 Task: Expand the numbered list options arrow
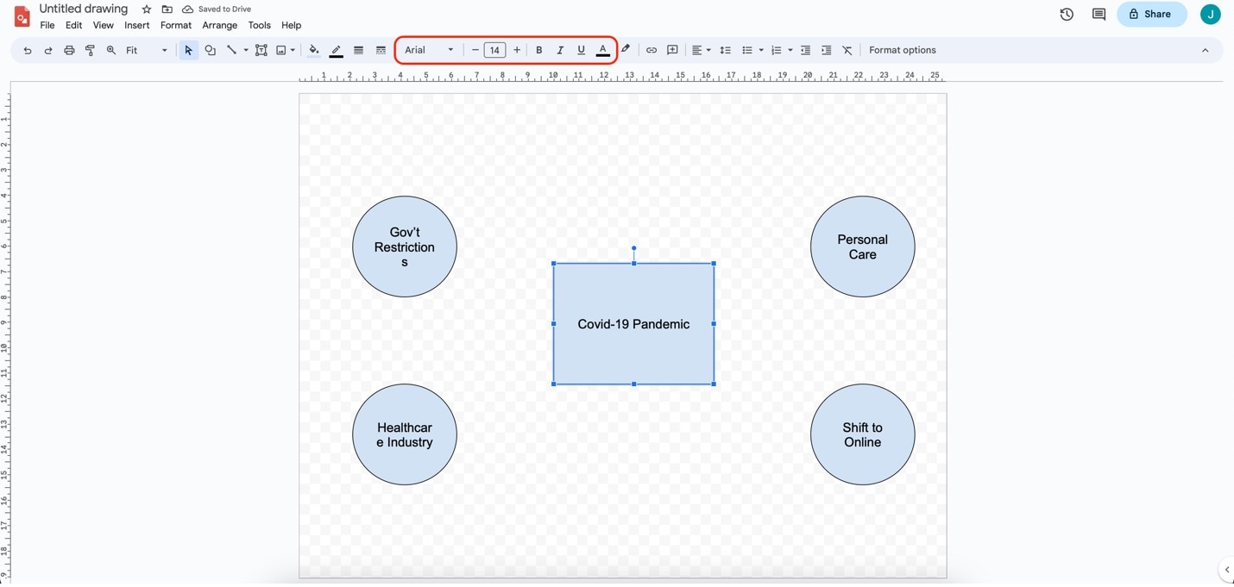[x=790, y=51]
